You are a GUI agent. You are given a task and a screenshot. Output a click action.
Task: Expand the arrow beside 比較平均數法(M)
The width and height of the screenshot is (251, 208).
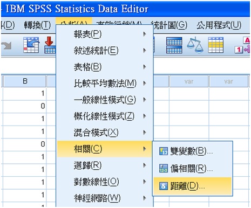[x=145, y=84]
